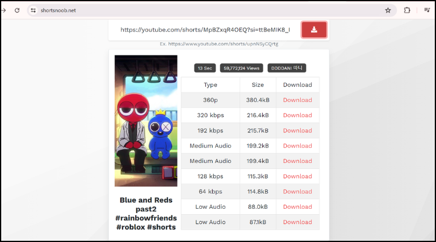The width and height of the screenshot is (436, 242).
Task: Click the video title Blue and Reds past2
Action: 146,214
